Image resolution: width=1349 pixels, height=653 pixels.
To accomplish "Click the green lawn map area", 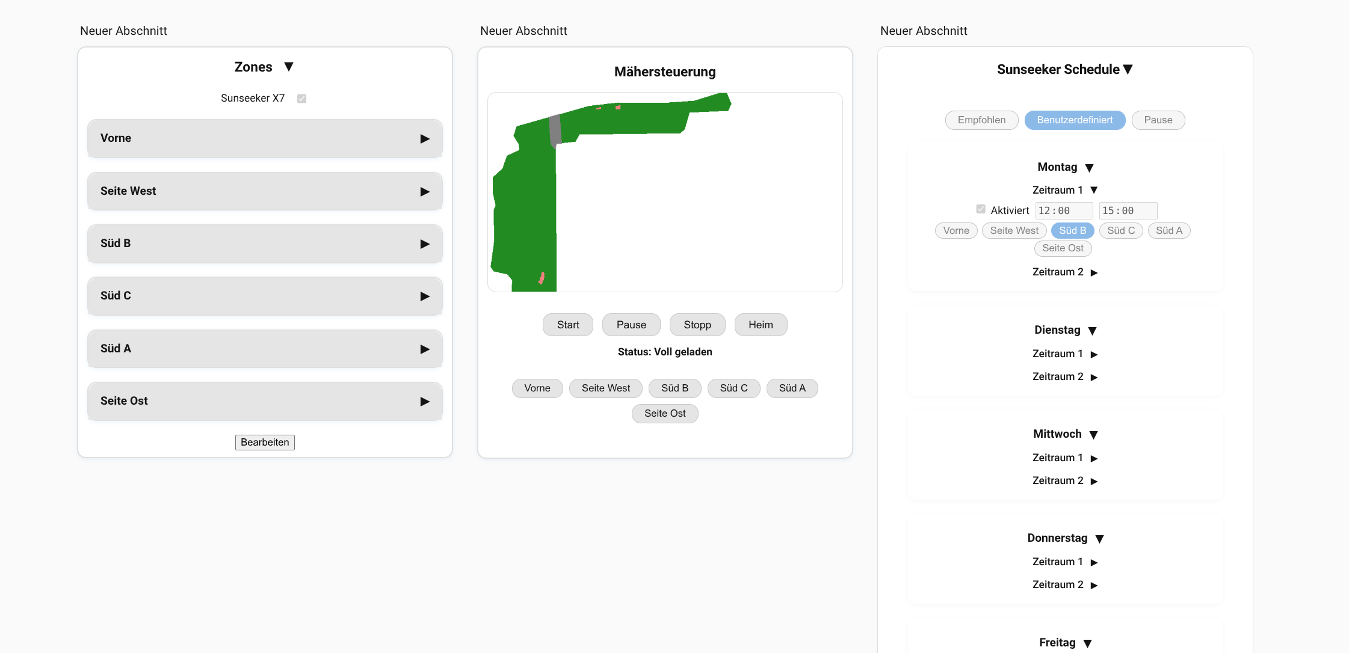I will point(524,210).
